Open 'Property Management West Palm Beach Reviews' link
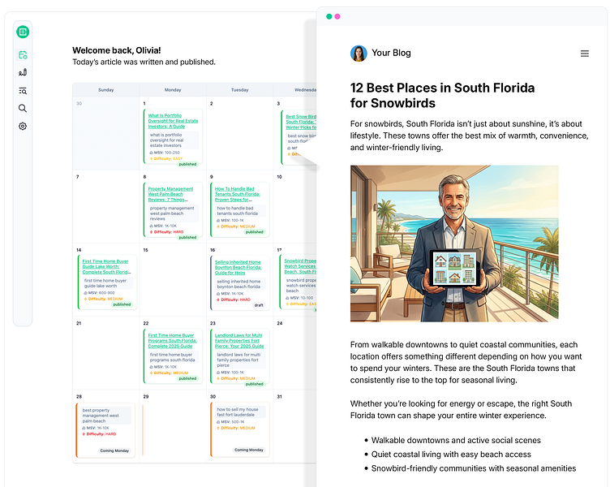Viewport: 610px width, 487px height. pyautogui.click(x=170, y=194)
